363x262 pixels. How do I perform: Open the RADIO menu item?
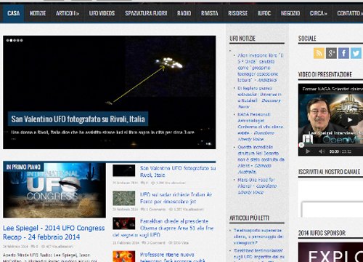click(184, 13)
